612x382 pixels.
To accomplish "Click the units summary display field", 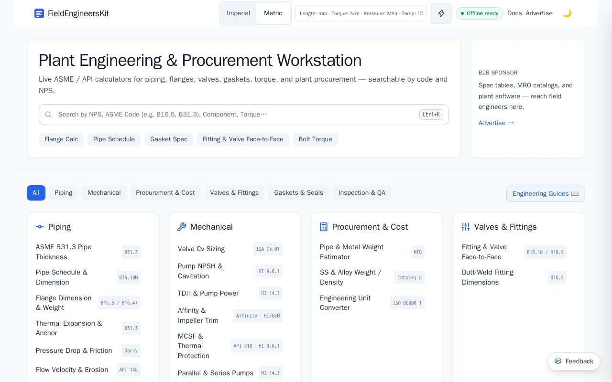I will [361, 13].
